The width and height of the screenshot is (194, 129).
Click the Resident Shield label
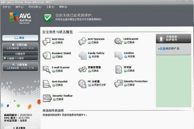tap(61, 53)
